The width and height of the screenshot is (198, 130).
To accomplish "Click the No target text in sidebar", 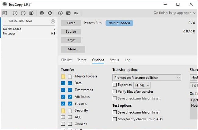I will (9, 34).
